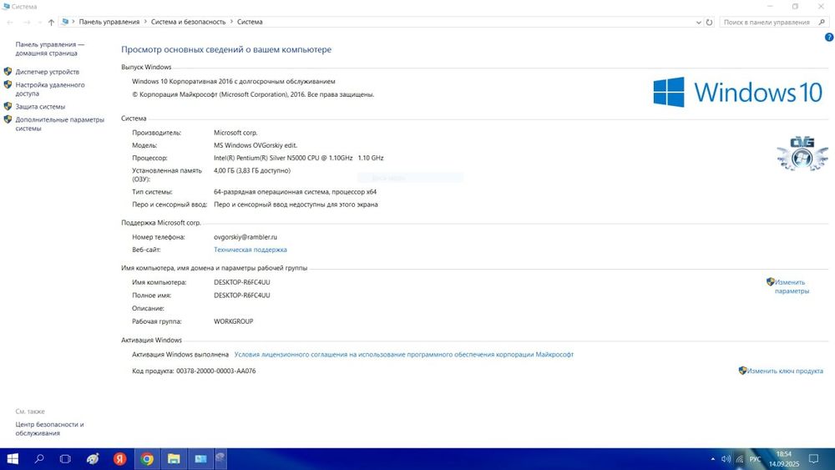The image size is (835, 470).
Task: Click the shield icon beside Дополнительные параметры системы
Action: click(x=8, y=119)
